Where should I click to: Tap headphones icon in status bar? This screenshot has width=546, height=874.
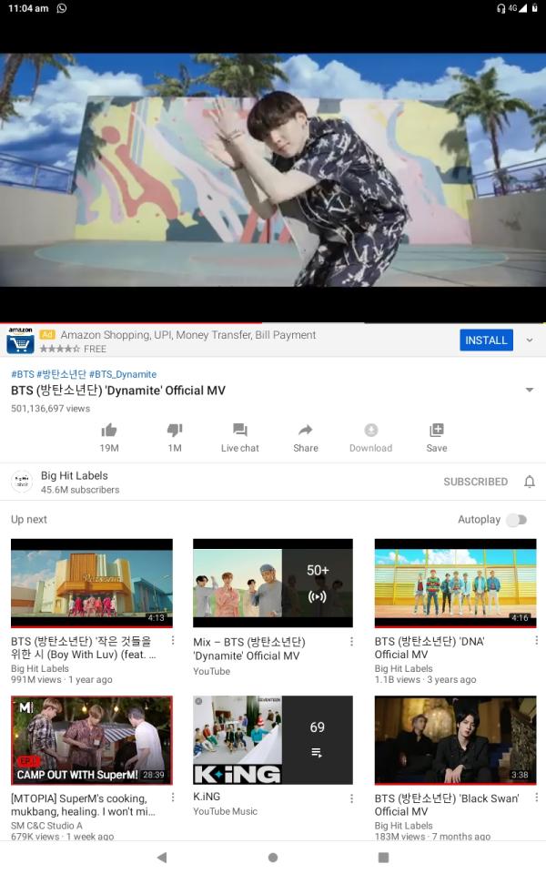pos(500,8)
